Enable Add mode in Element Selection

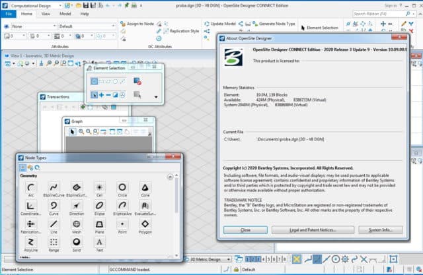(x=102, y=95)
